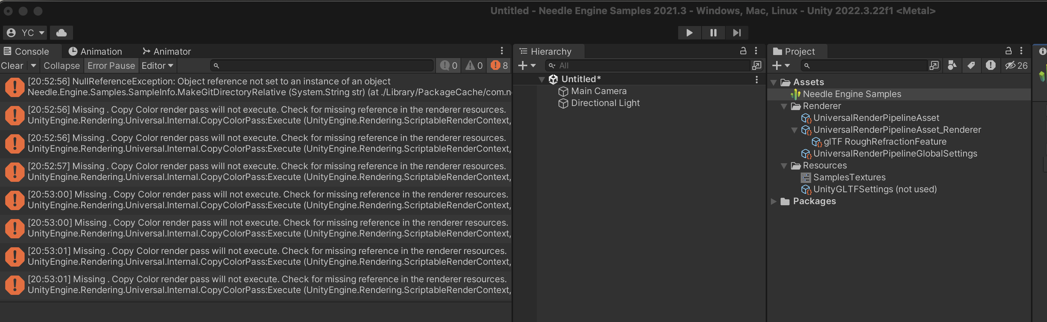Toggle Collapse in the Console toolbar
The width and height of the screenshot is (1047, 322).
click(62, 66)
